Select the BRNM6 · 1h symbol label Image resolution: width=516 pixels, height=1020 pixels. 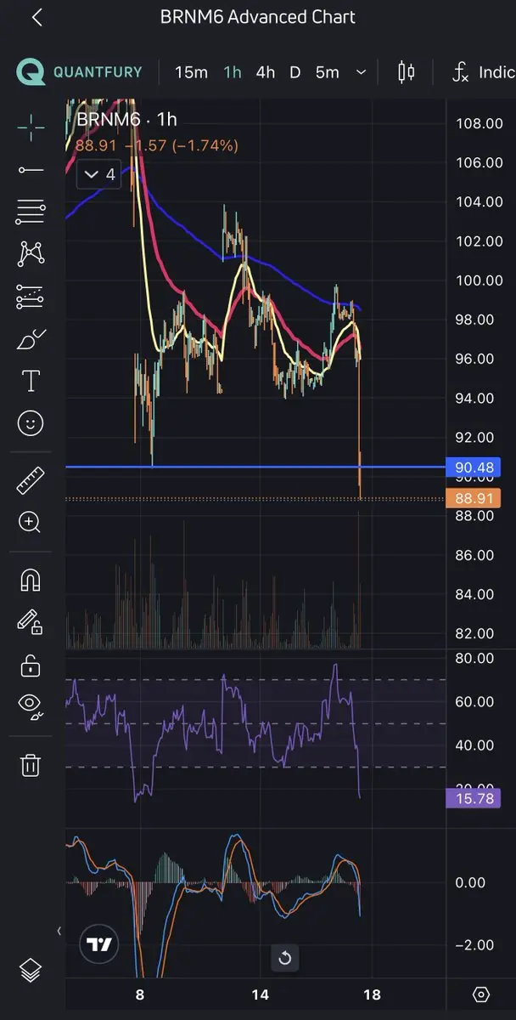tap(126, 120)
